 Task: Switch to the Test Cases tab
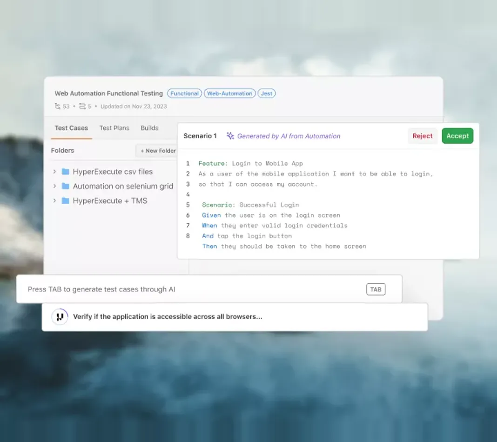71,128
